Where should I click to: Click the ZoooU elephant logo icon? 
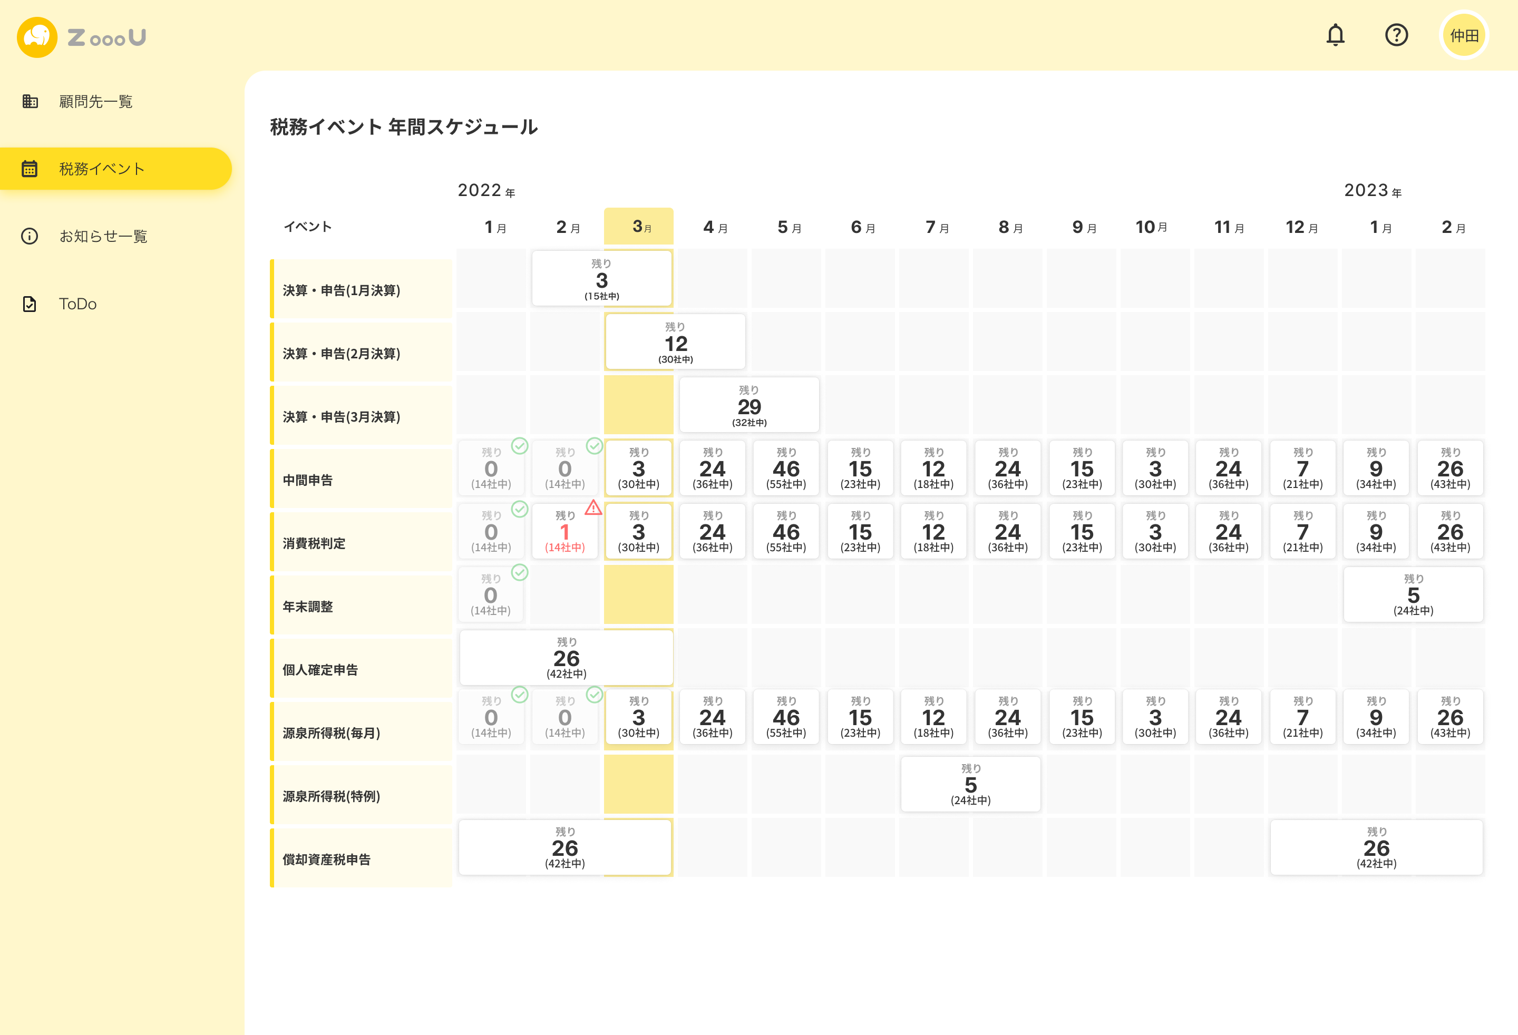point(36,36)
